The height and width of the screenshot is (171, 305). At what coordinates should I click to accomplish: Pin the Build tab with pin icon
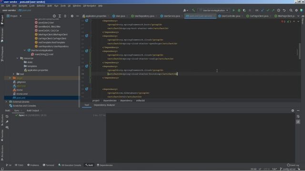(x=7, y=122)
